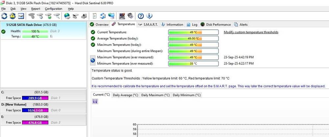Click the E: free space 476.8 GB bar

point(35,123)
